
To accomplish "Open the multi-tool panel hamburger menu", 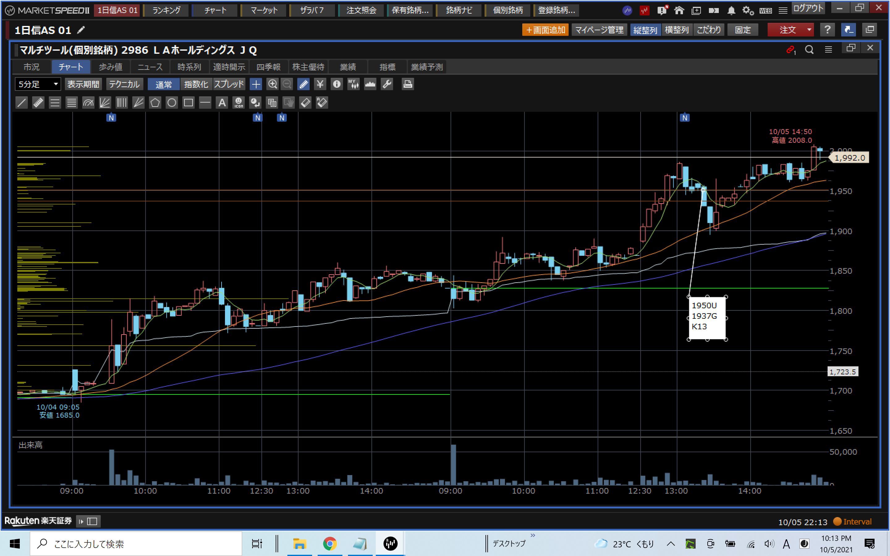I will 828,50.
